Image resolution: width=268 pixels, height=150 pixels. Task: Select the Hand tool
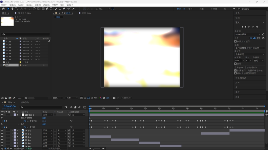12,9
